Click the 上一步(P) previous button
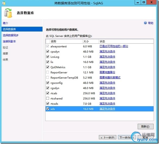 click(107, 137)
